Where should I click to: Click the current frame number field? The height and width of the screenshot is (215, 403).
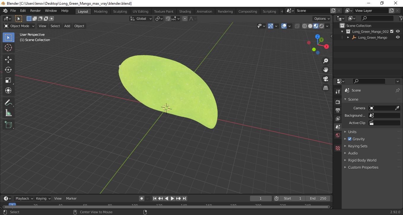(x=261, y=198)
